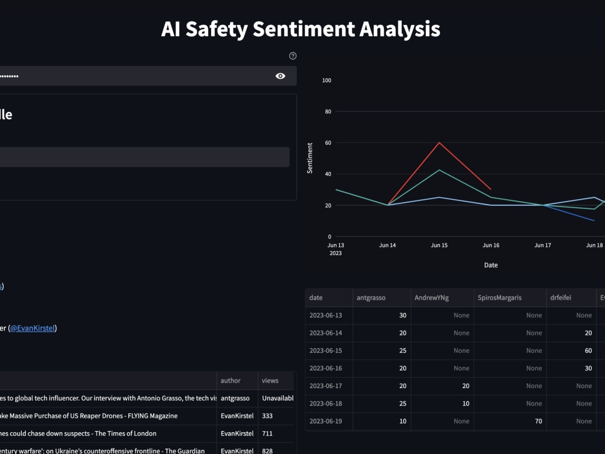This screenshot has height=454, width=605.
Task: Select the Antonio Grasso interview tweet row
Action: (108, 398)
